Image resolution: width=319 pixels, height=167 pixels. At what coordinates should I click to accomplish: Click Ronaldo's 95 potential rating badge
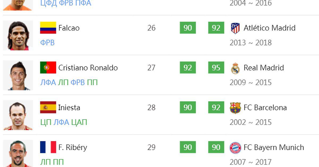(x=216, y=68)
